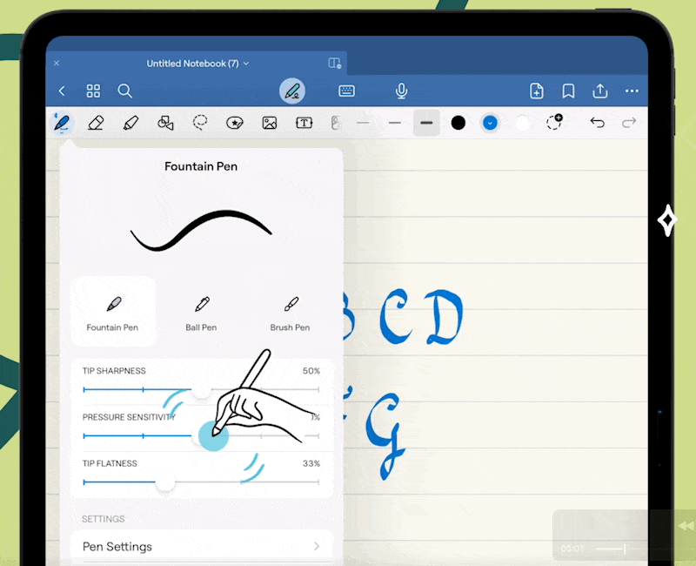The height and width of the screenshot is (566, 696).
Task: Switch to the Ball Pen
Action: coord(201,309)
